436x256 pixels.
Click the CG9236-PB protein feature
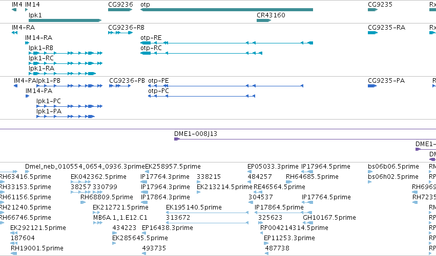[x=120, y=86]
